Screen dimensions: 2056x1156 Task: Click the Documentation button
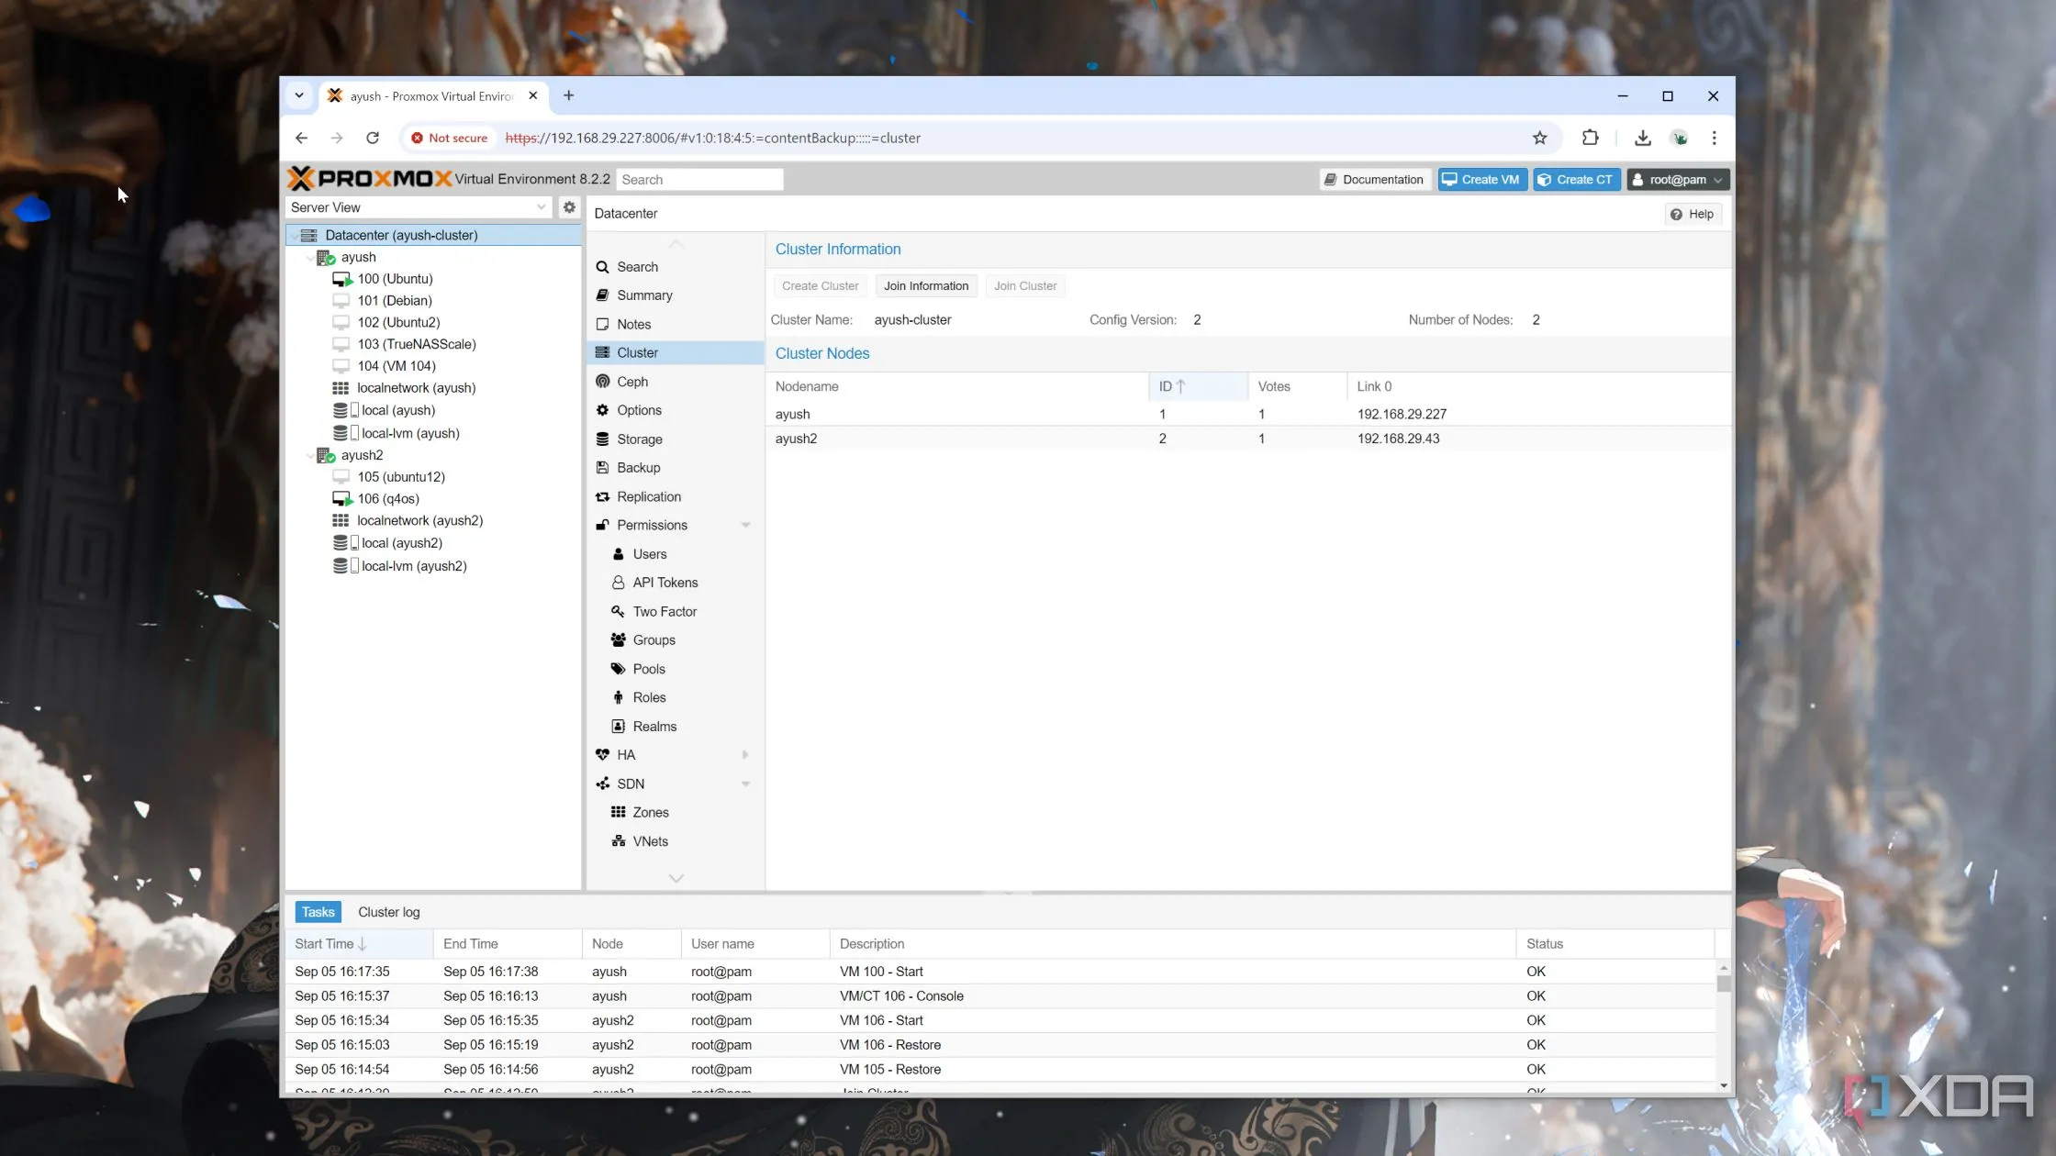pos(1373,180)
